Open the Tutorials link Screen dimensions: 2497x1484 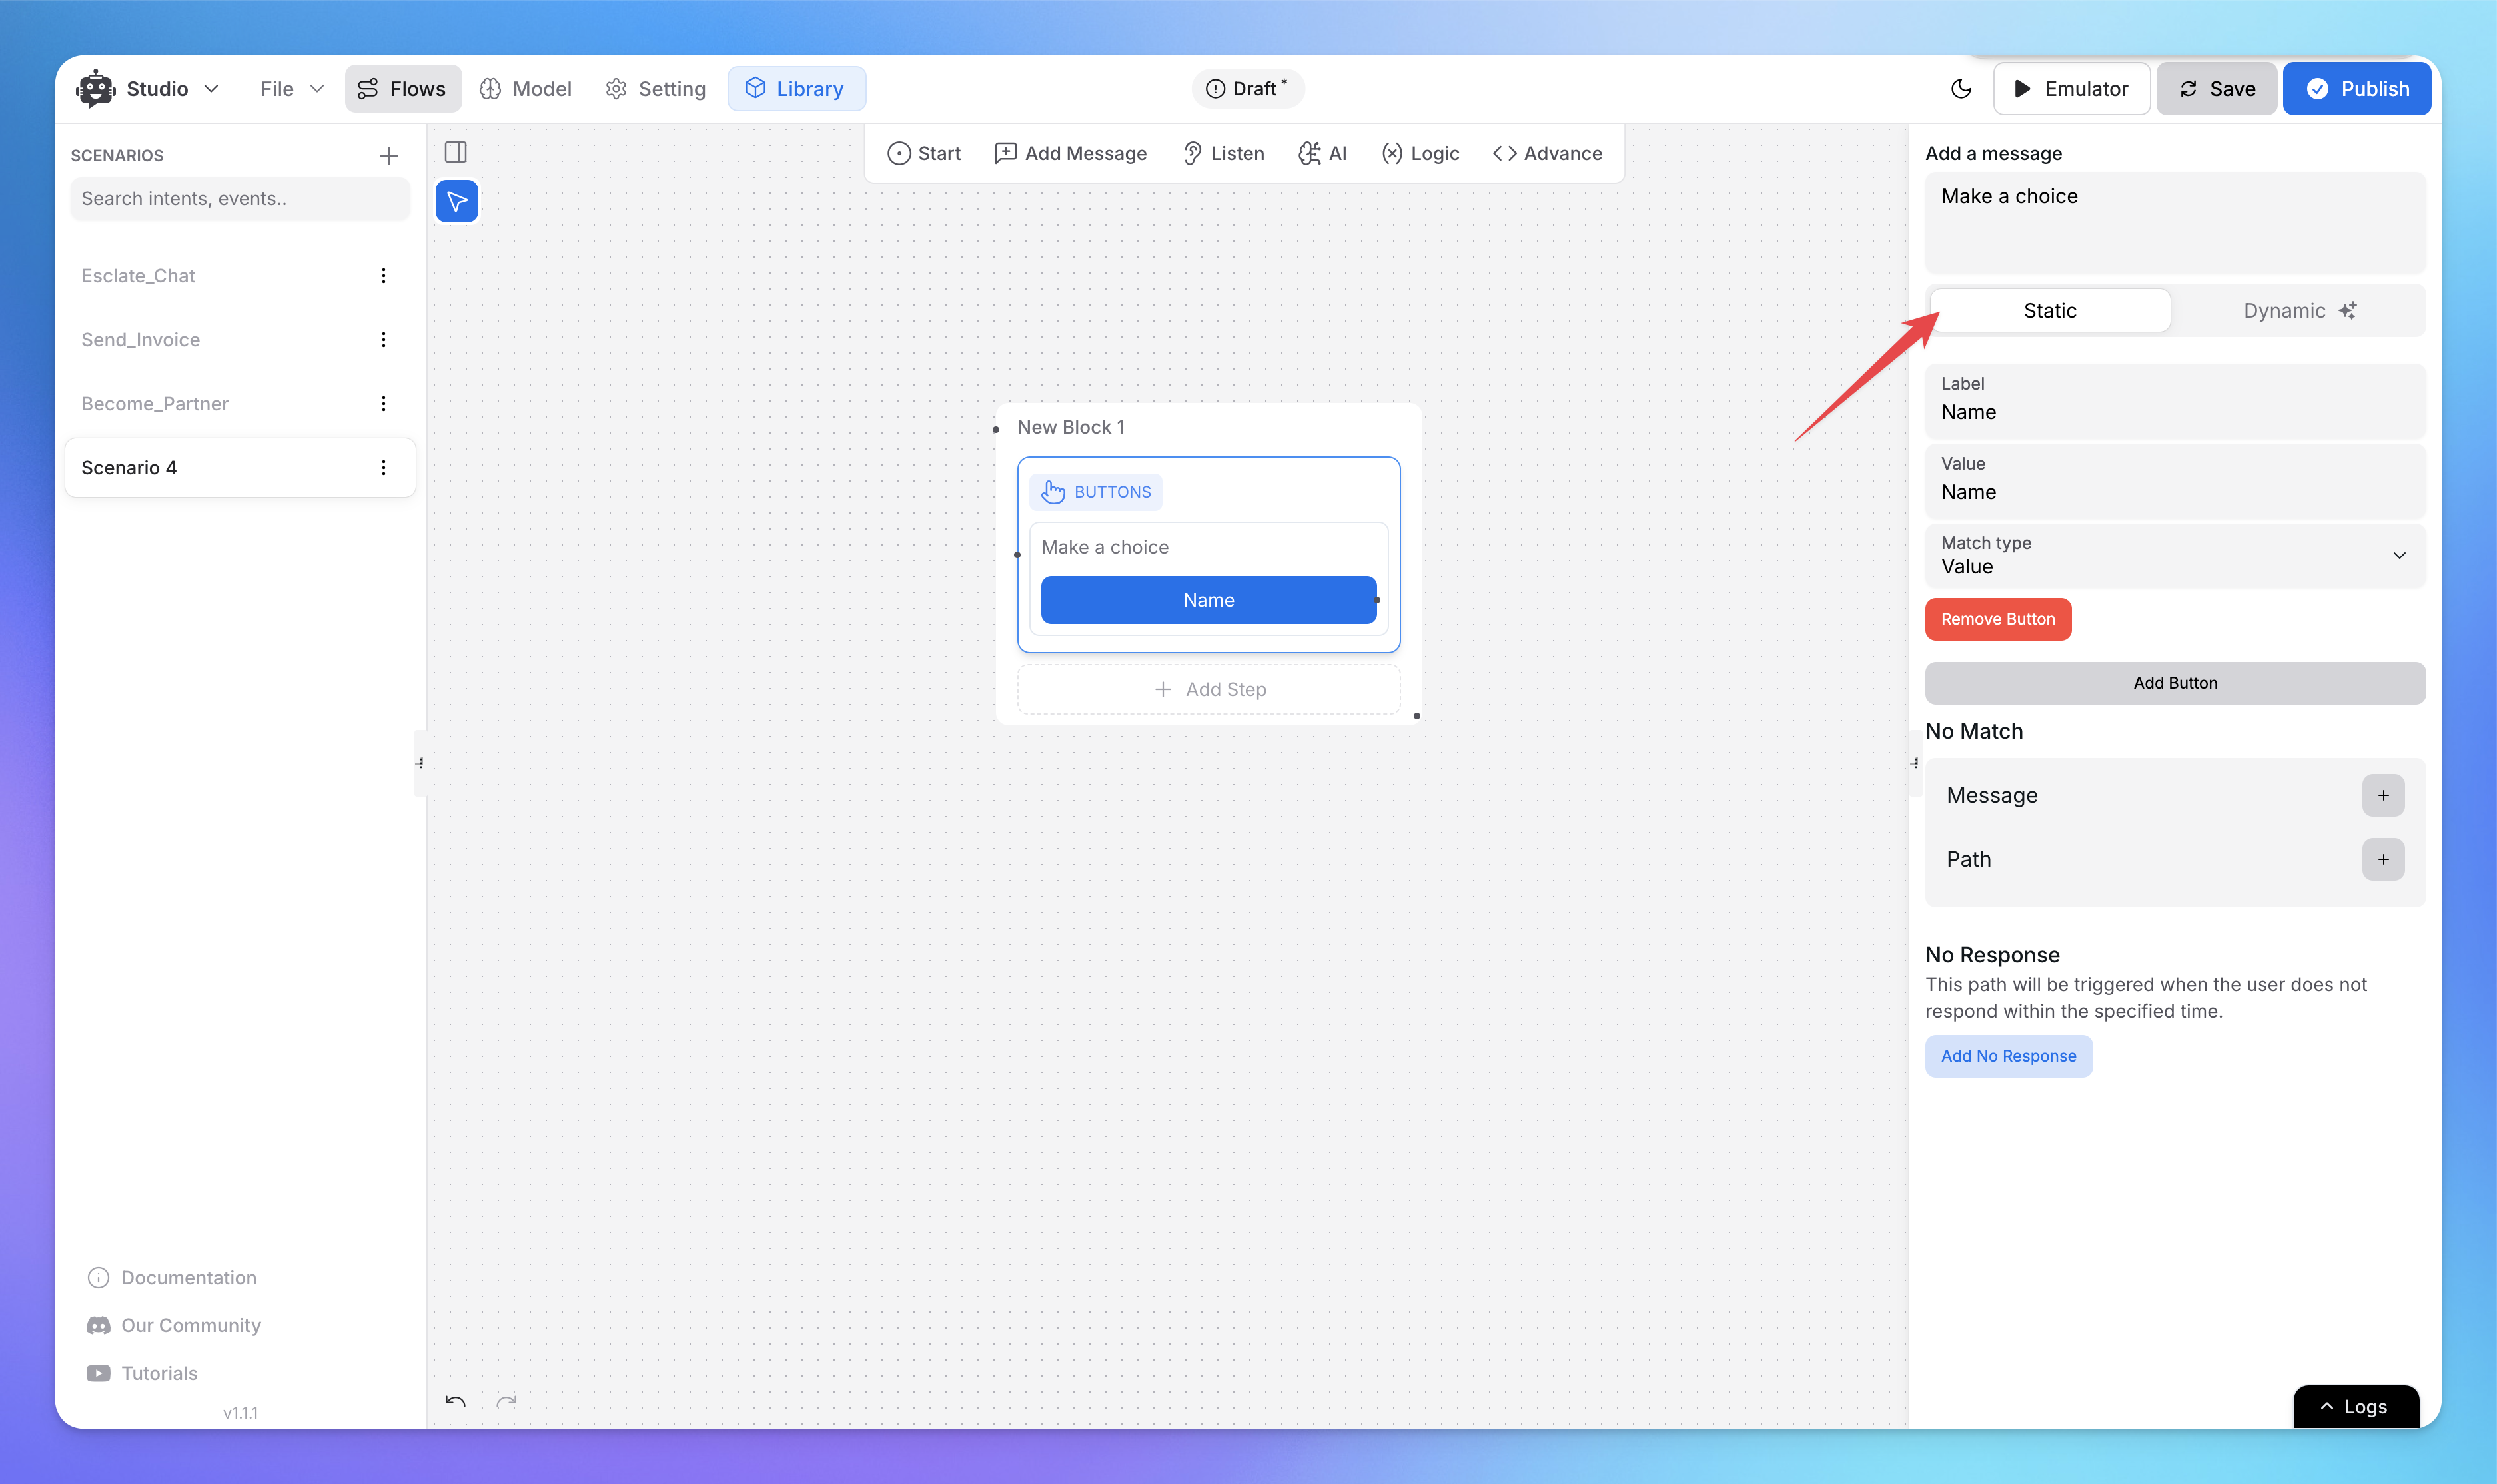[x=142, y=1374]
